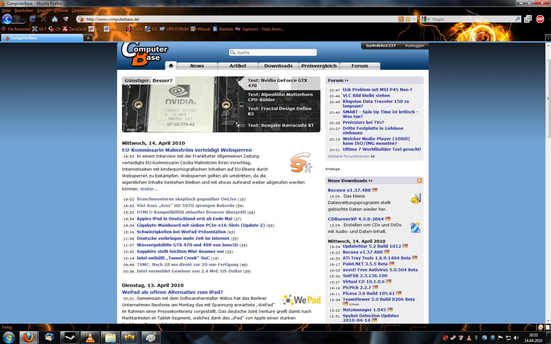Open Apples iPad in Deutschland article
The width and height of the screenshot is (551, 344).
point(184,219)
